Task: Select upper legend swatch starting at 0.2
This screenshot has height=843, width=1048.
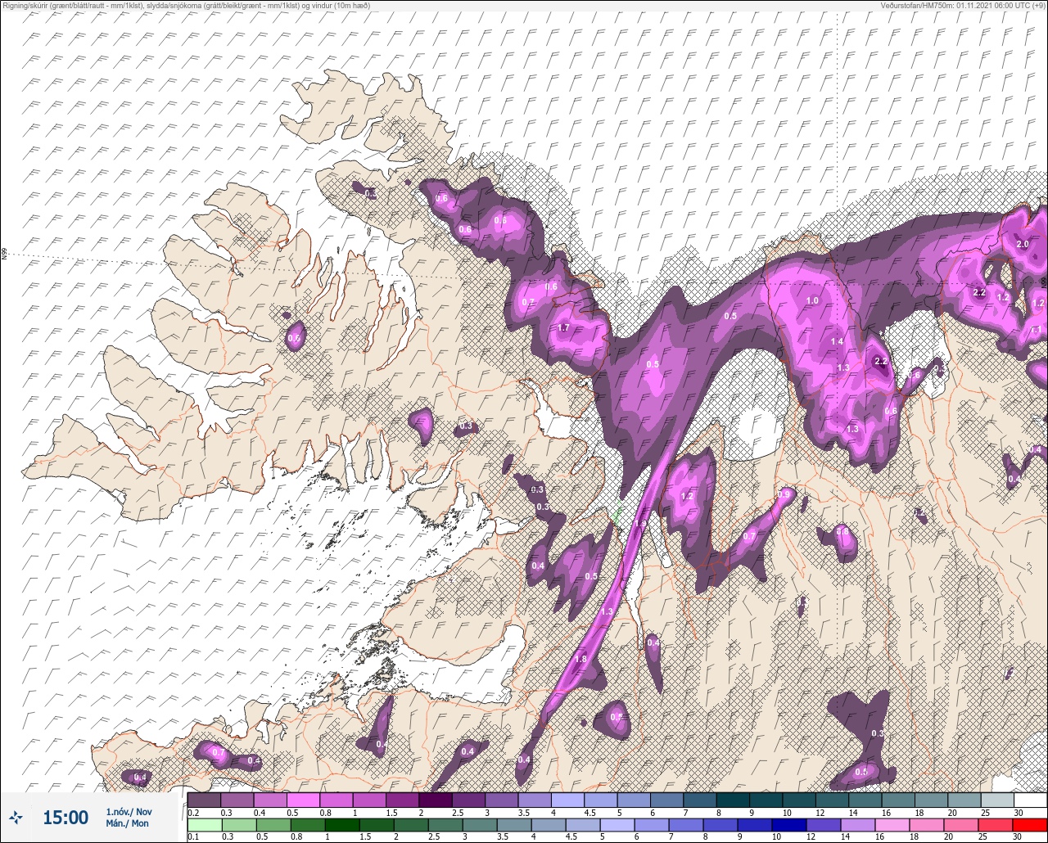Action: pos(204,800)
